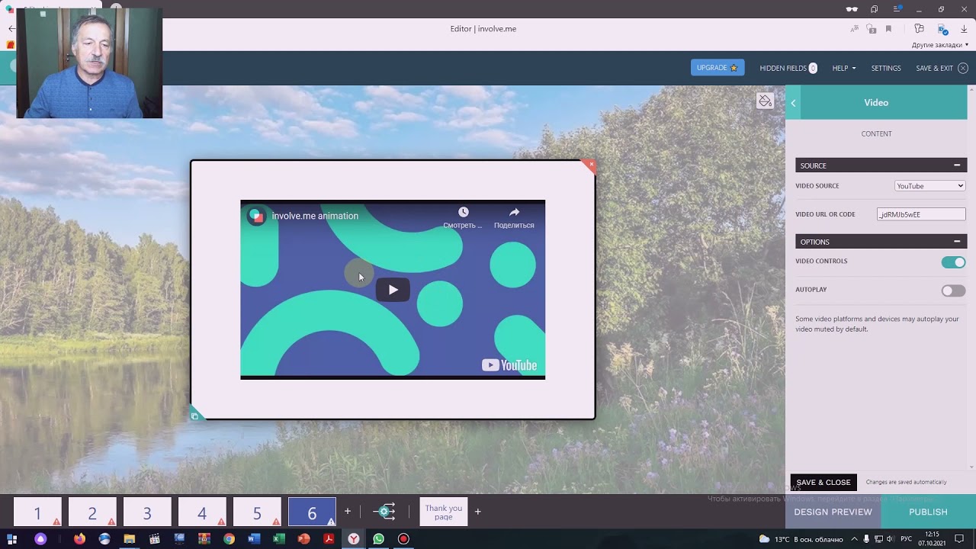Open the browser extensions icon
The width and height of the screenshot is (976, 549).
pyautogui.click(x=919, y=29)
